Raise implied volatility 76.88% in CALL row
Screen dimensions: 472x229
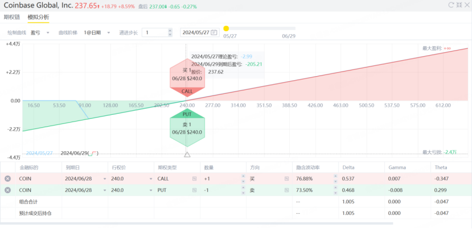click(335, 176)
